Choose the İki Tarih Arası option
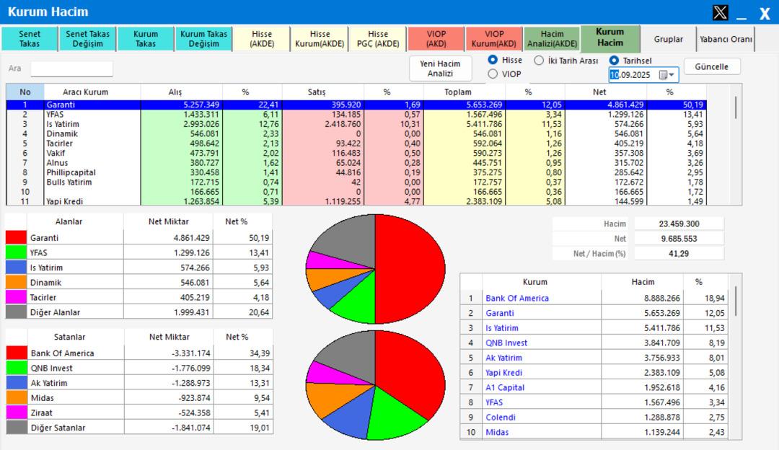The width and height of the screenshot is (779, 450). point(539,61)
